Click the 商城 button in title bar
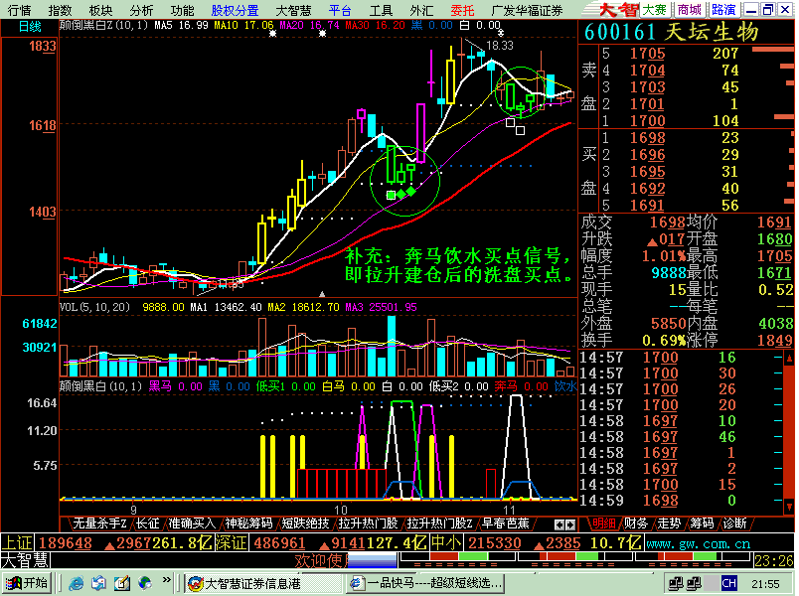 click(690, 9)
